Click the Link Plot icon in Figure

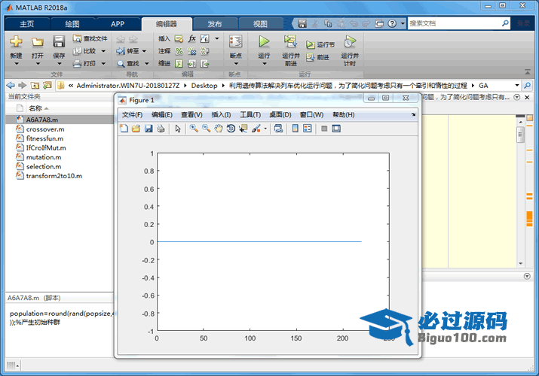(x=278, y=129)
